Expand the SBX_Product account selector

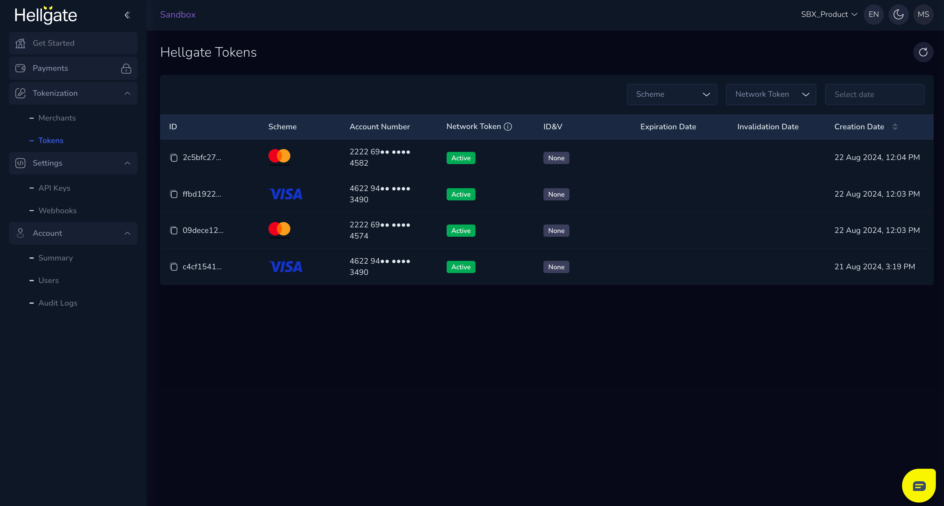pyautogui.click(x=828, y=15)
